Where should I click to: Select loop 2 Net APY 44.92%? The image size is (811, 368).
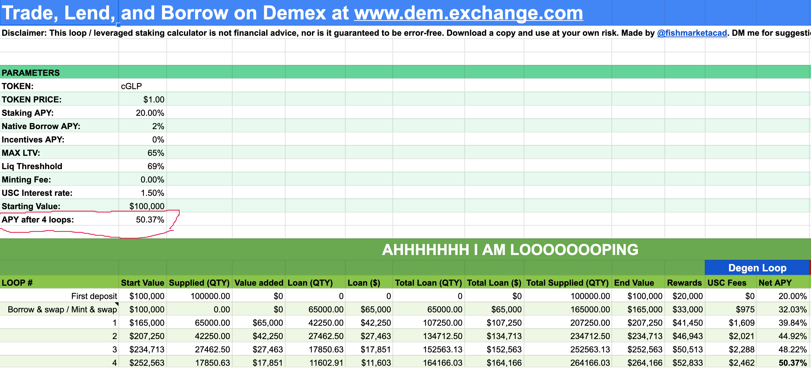click(x=783, y=336)
